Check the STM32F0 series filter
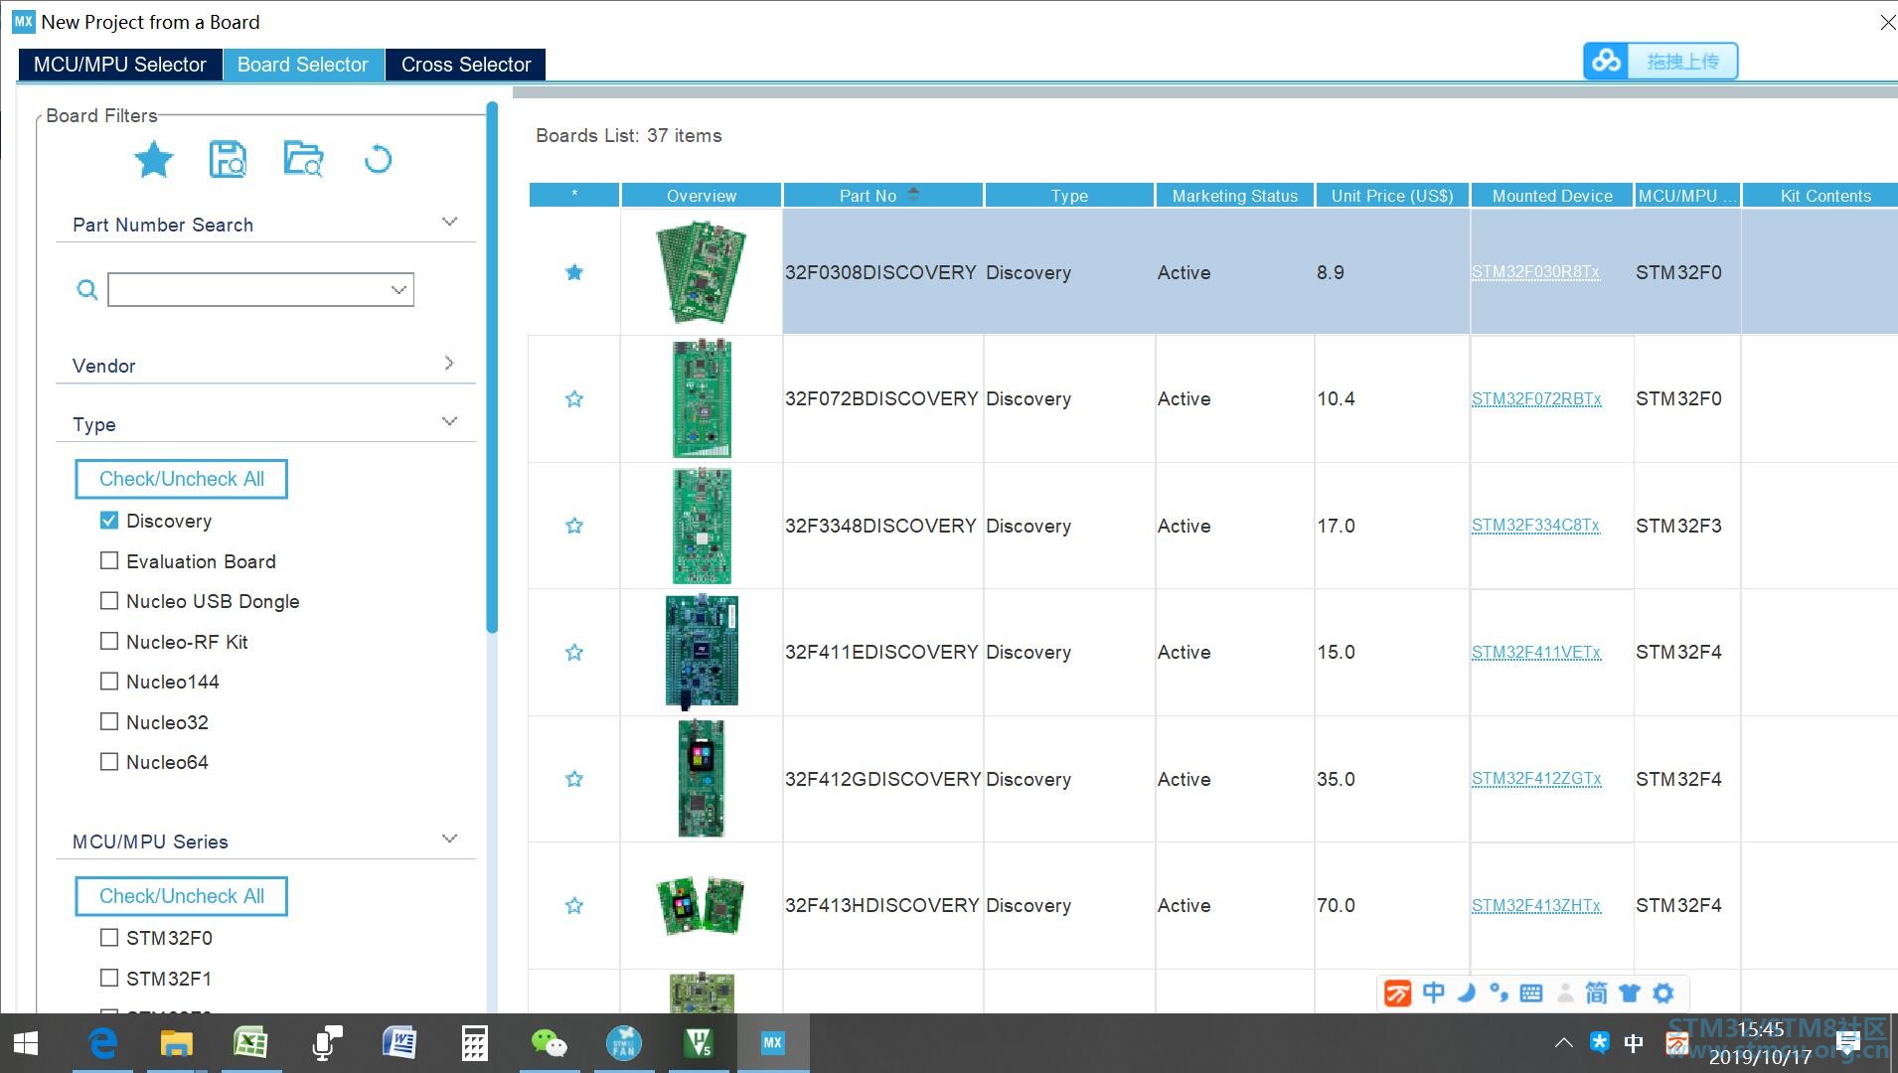 coord(109,938)
